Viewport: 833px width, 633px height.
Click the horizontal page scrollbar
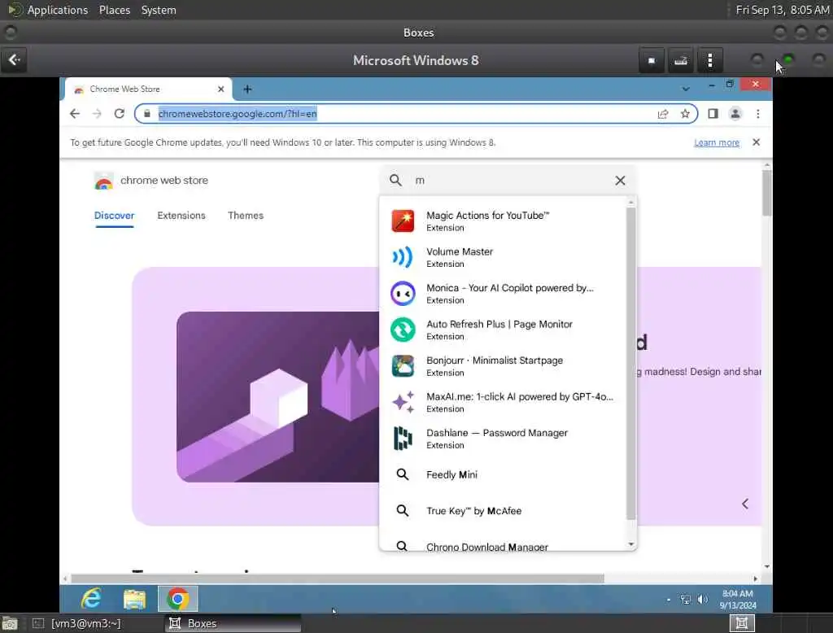pyautogui.click(x=338, y=578)
